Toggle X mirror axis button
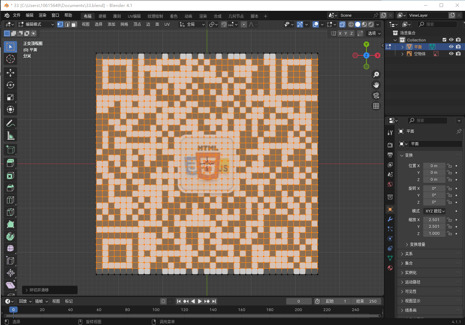 coord(340,33)
